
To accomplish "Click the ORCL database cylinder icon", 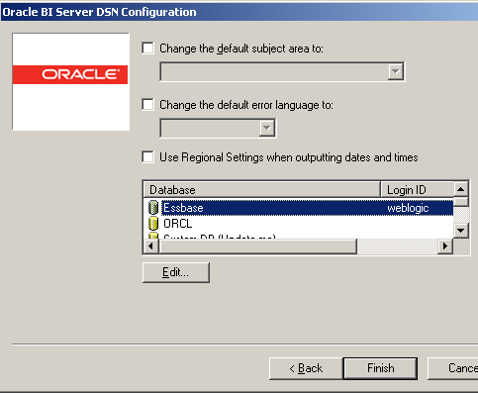I will point(153,224).
